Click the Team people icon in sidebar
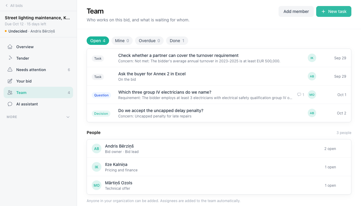This screenshot has width=361, height=206. point(10,92)
